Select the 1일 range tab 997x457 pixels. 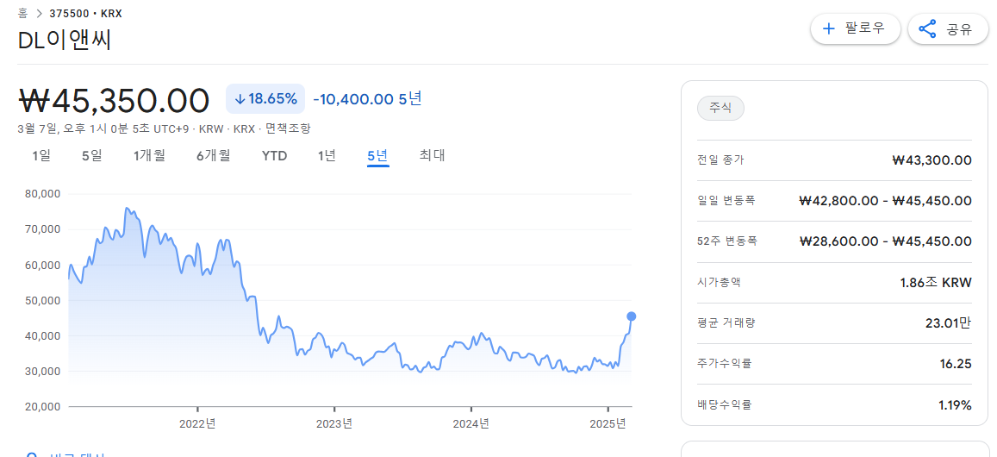point(41,155)
